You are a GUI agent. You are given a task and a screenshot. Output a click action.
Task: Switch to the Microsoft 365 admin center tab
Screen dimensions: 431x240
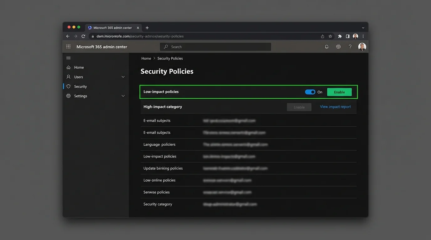[113, 27]
